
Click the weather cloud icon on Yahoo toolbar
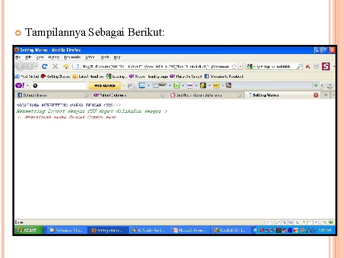[159, 85]
